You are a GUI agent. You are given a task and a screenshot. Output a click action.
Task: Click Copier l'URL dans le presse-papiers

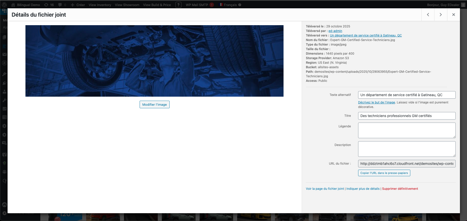click(384, 173)
